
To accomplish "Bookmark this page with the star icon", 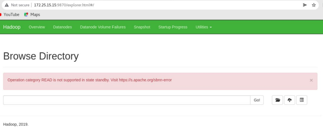I will coord(314,5).
